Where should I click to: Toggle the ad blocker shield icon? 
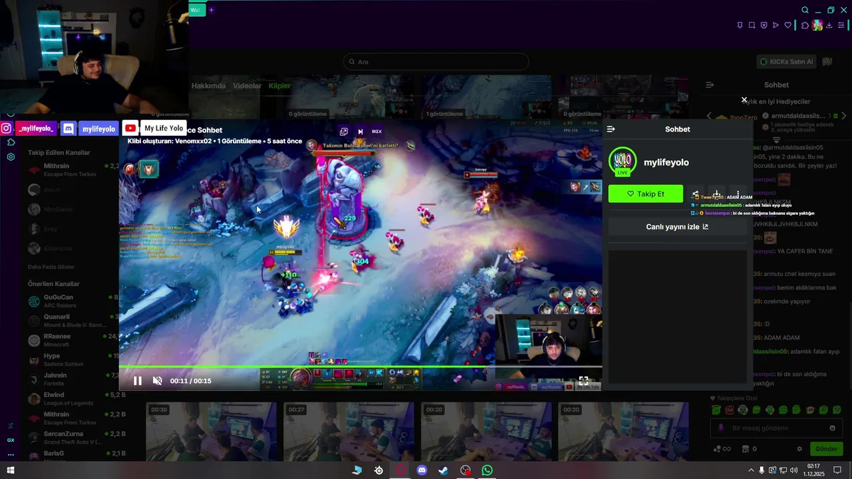click(x=763, y=25)
